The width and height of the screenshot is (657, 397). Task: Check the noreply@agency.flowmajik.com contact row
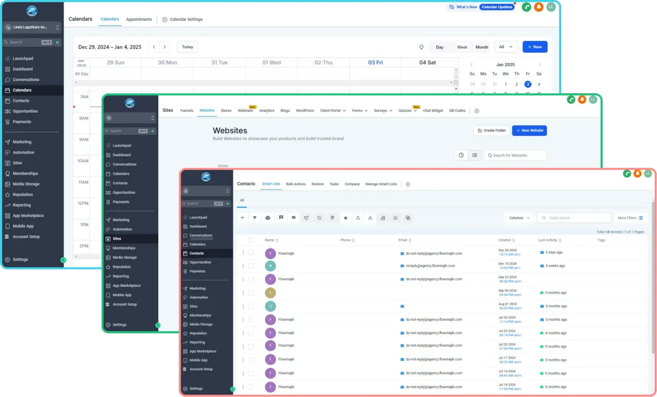pyautogui.click(x=251, y=266)
